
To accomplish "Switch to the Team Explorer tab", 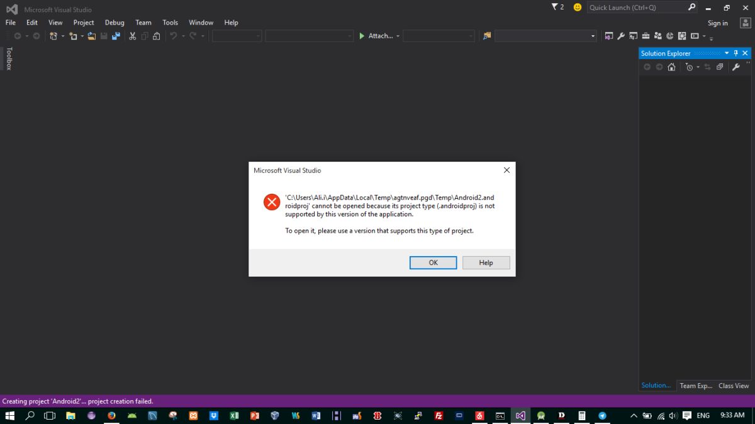I will pos(696,386).
